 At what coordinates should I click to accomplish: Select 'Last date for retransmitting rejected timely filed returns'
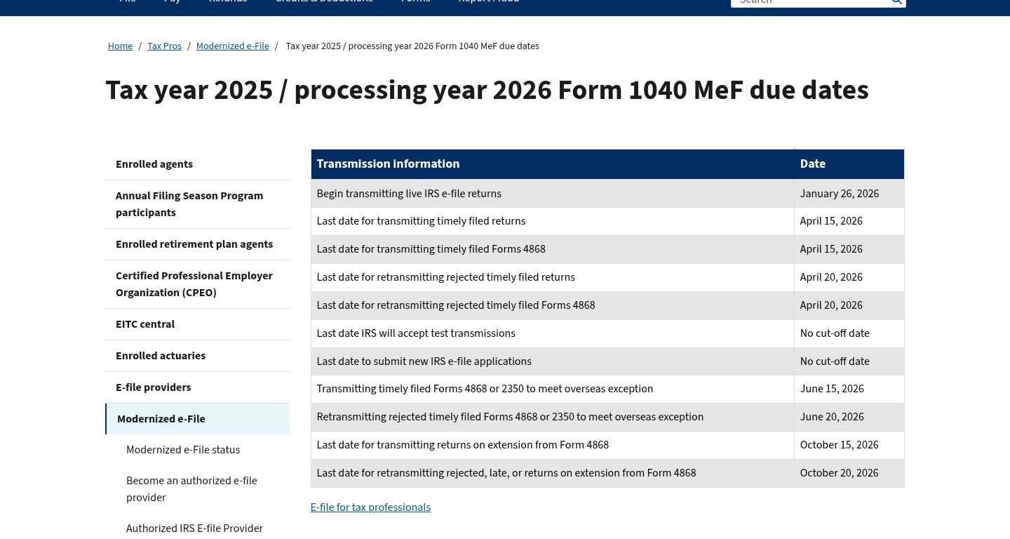pos(553,278)
